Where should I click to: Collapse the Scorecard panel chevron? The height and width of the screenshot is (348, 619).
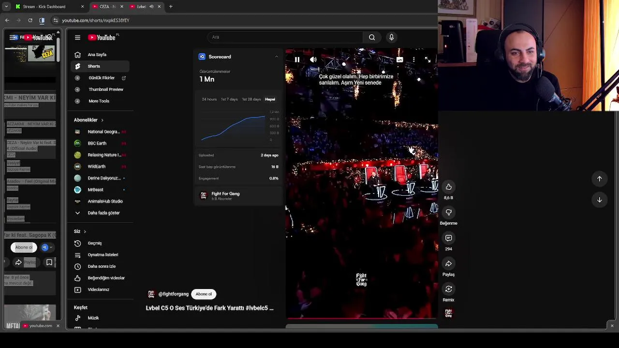pos(277,57)
